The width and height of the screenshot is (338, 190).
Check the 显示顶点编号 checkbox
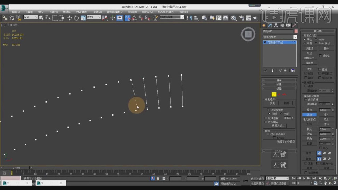(x=268, y=134)
